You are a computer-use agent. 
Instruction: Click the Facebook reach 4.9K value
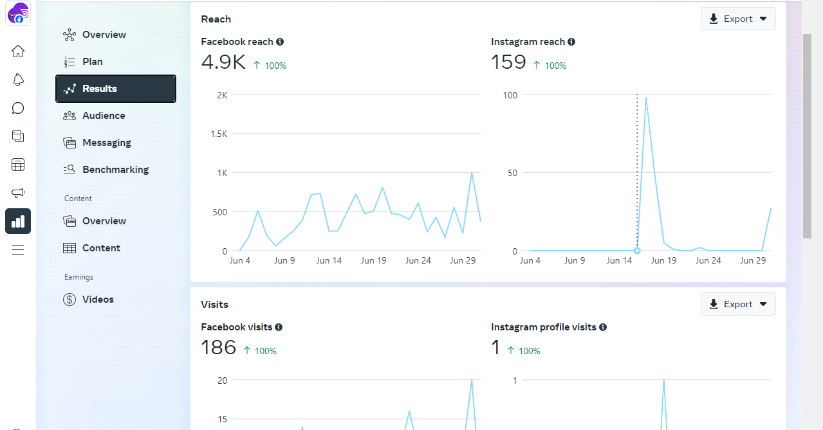223,63
